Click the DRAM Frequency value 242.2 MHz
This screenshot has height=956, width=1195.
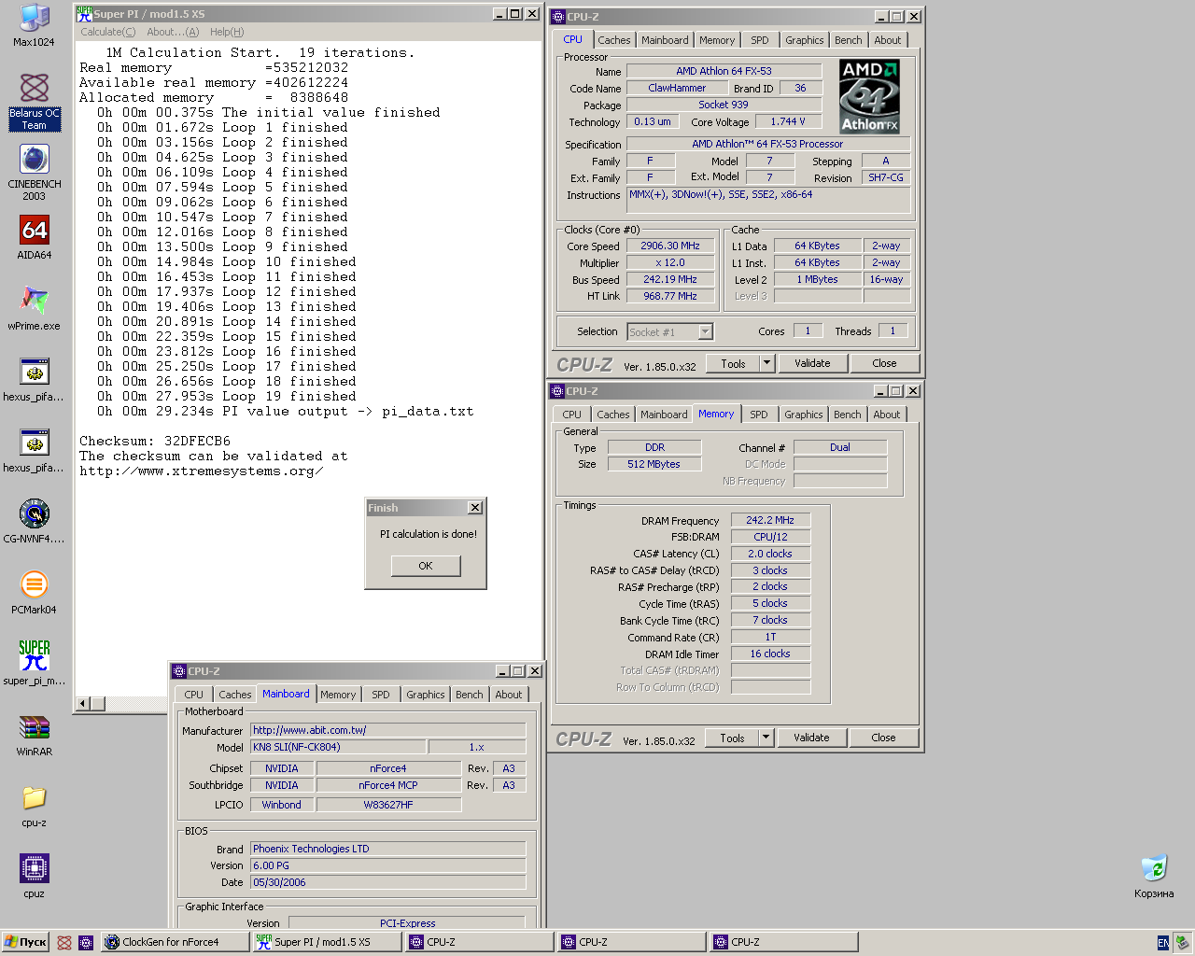pos(770,520)
